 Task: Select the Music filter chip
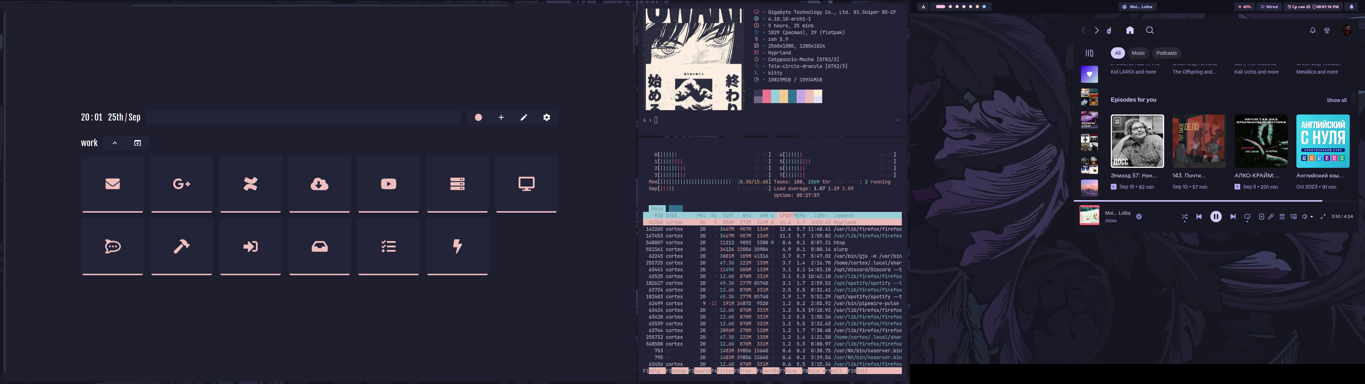tap(1138, 53)
